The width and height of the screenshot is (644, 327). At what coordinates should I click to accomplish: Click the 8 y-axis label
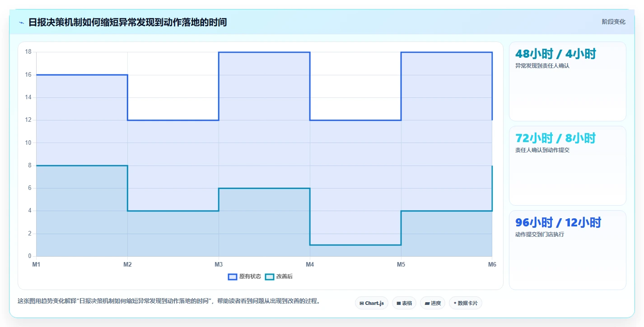29,166
